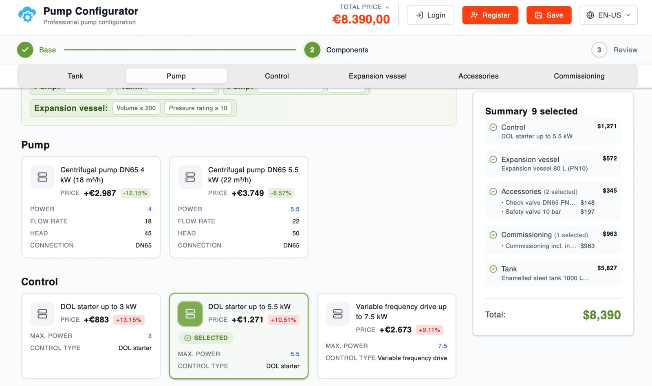This screenshot has height=386, width=652.
Task: Click the Save floppy disk icon
Action: (539, 15)
